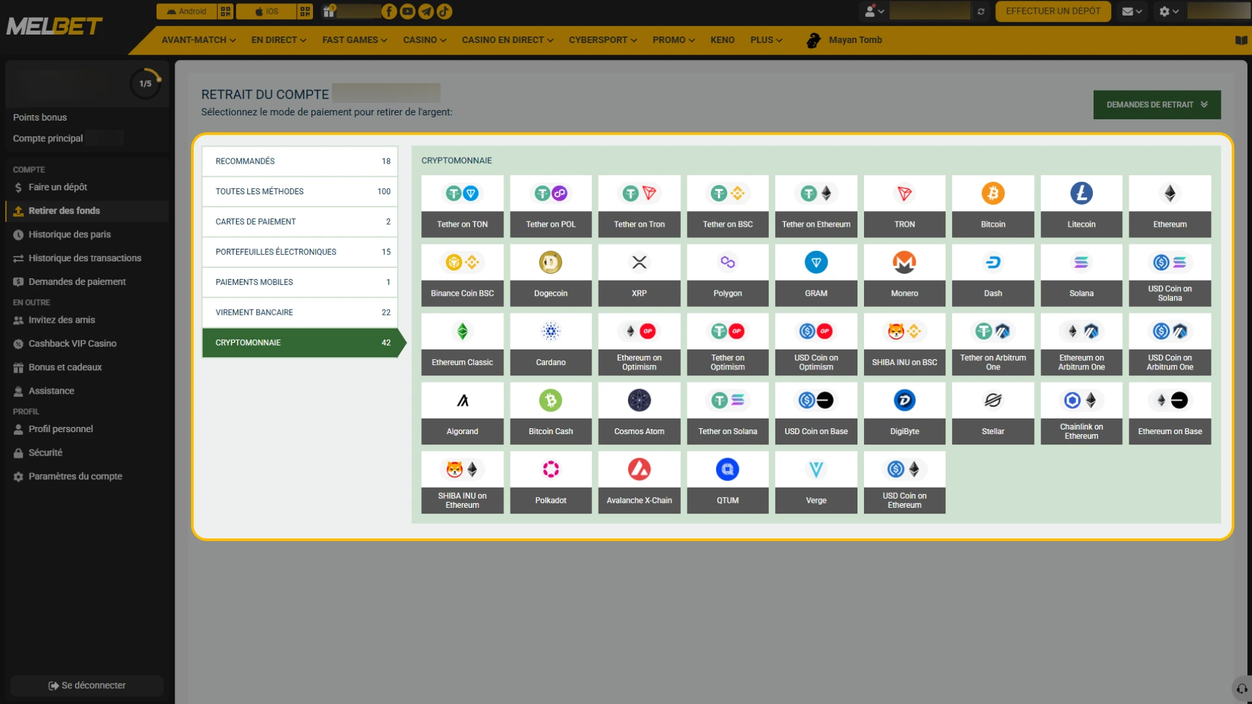Expand the PLUS menu
This screenshot has height=704, width=1252.
[x=766, y=40]
